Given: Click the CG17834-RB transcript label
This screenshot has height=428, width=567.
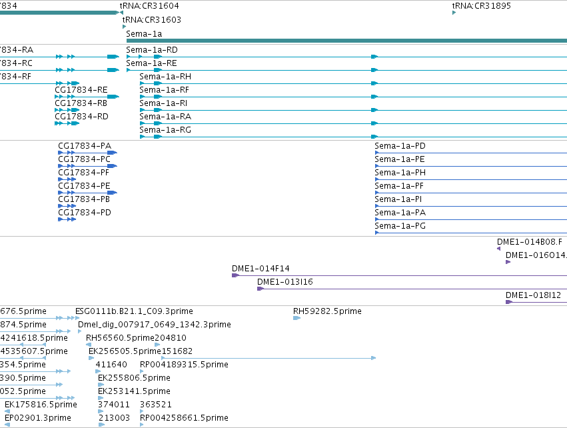Looking at the screenshot, I should tap(81, 103).
